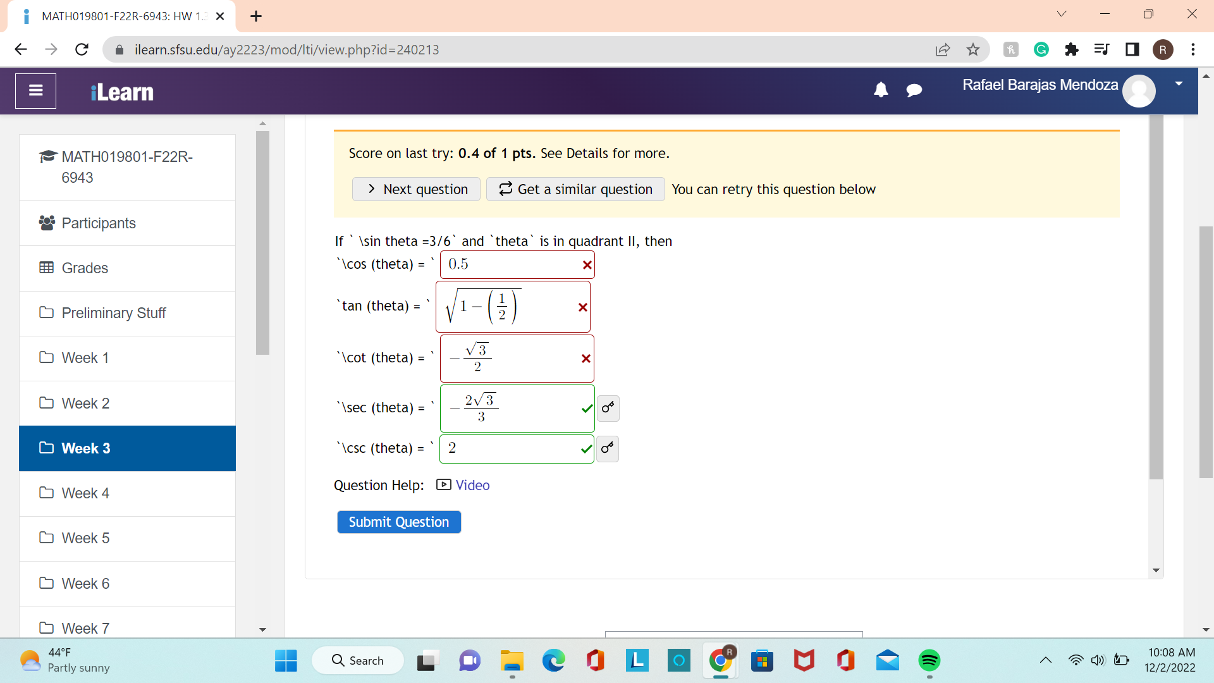
Task: Open the Video help link
Action: [472, 485]
